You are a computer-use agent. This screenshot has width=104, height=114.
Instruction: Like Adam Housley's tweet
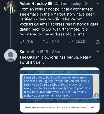(71, 42)
